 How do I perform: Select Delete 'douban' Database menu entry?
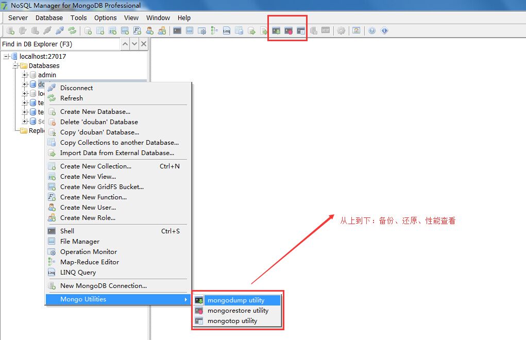118,122
